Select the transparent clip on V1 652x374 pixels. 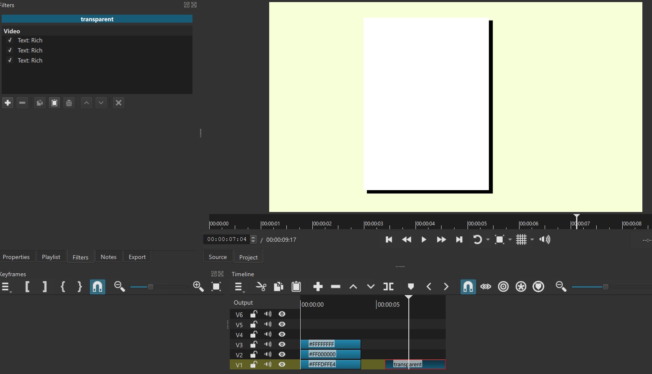pos(428,364)
